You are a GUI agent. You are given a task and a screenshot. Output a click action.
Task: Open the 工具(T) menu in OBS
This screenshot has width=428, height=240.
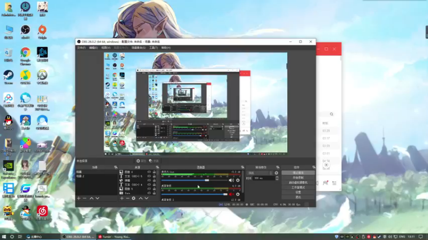pos(154,48)
